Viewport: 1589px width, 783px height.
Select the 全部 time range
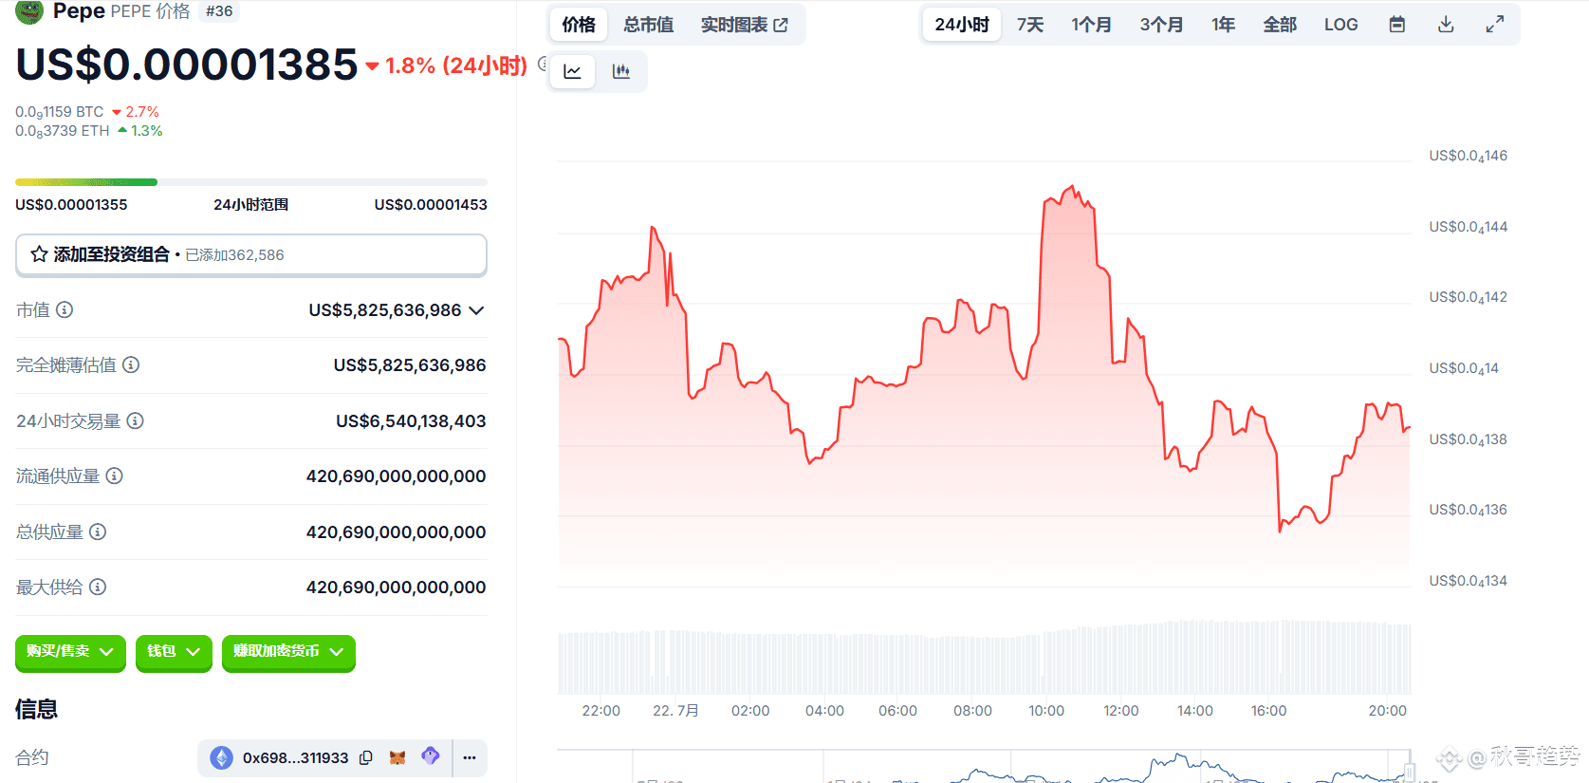coord(1280,25)
